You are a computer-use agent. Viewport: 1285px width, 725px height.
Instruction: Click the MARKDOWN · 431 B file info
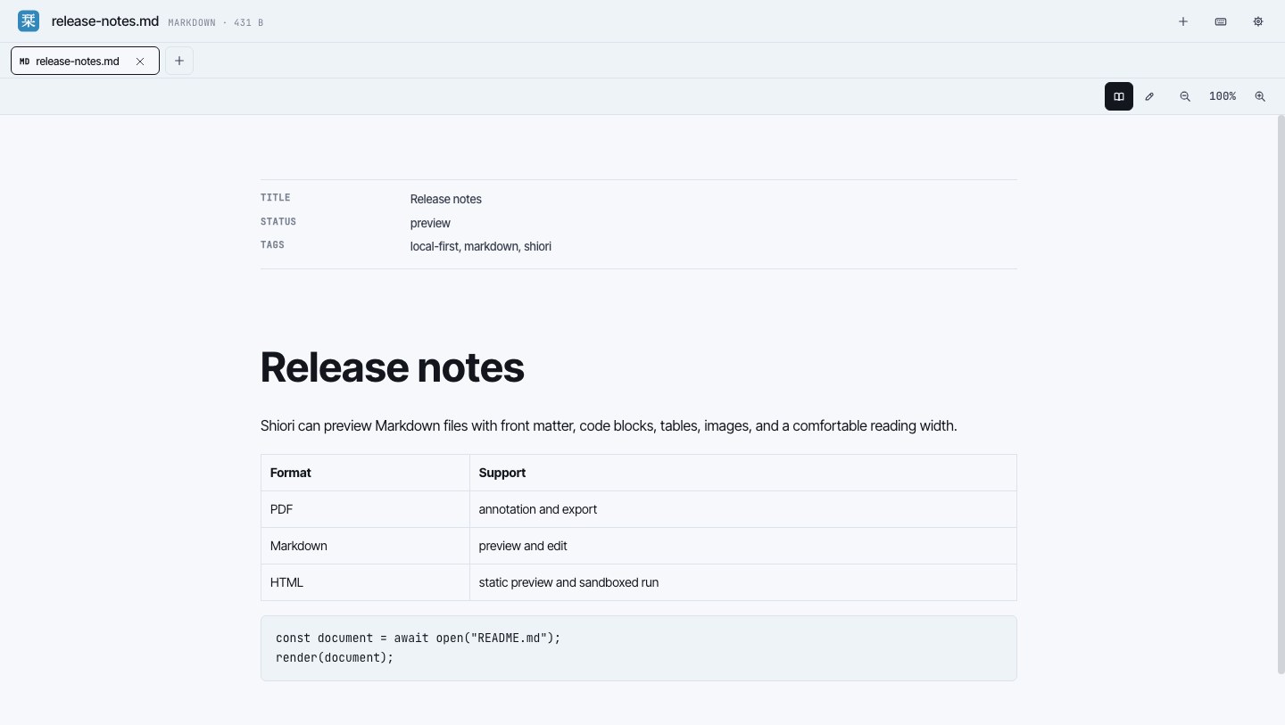(x=215, y=22)
